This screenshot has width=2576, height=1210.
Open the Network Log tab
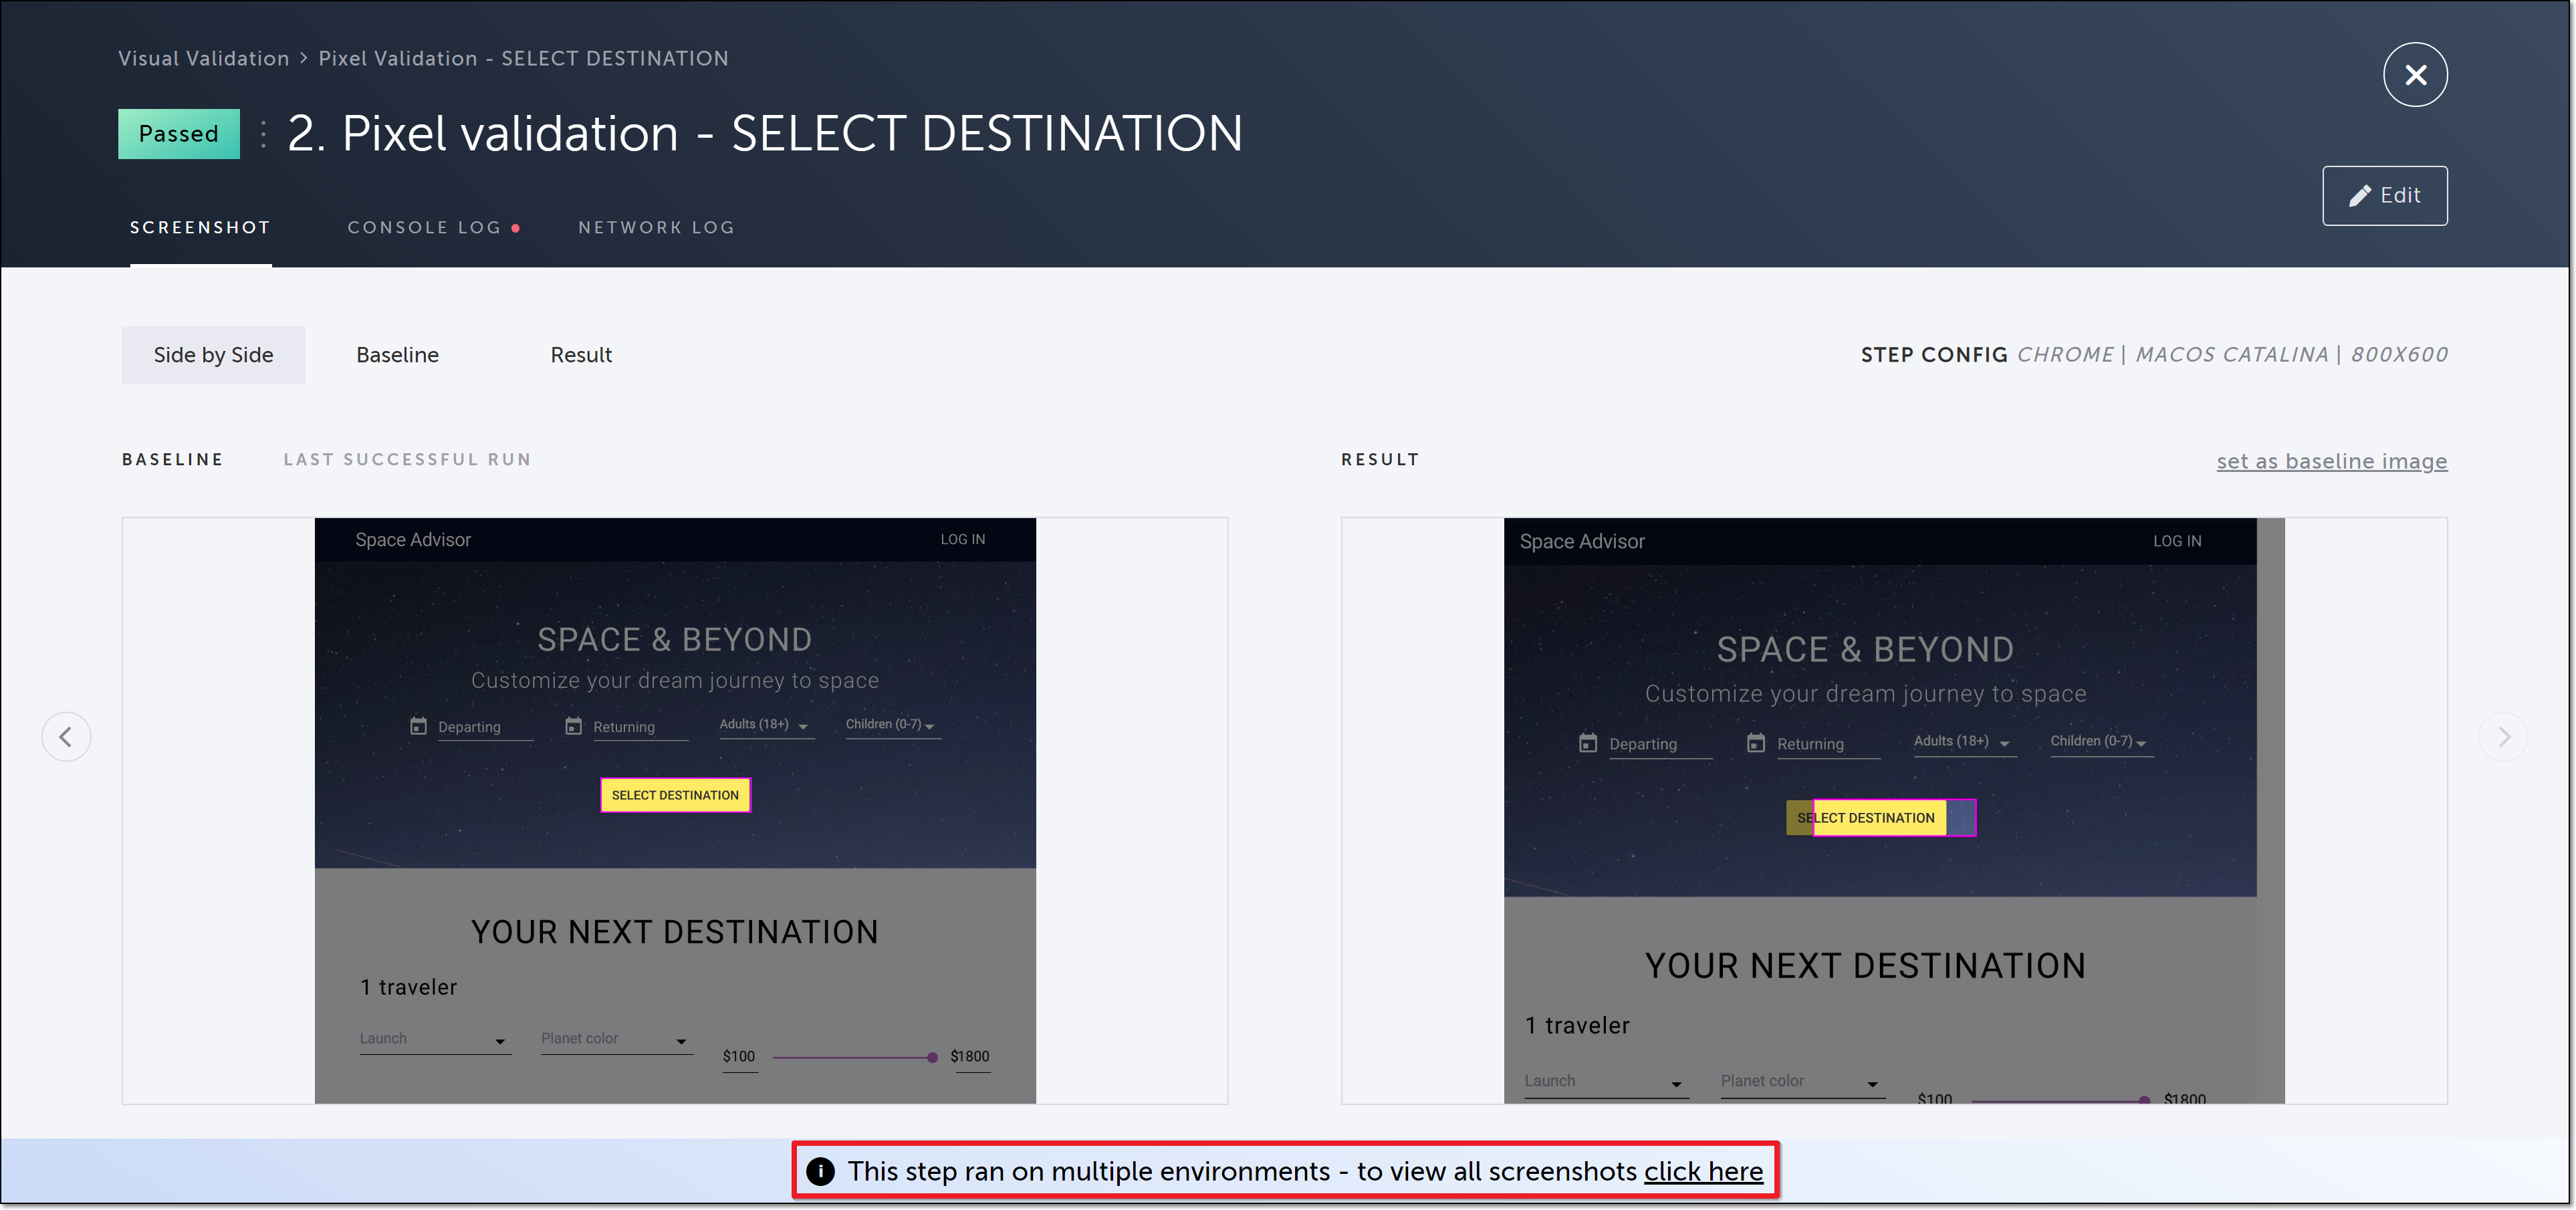pyautogui.click(x=656, y=228)
